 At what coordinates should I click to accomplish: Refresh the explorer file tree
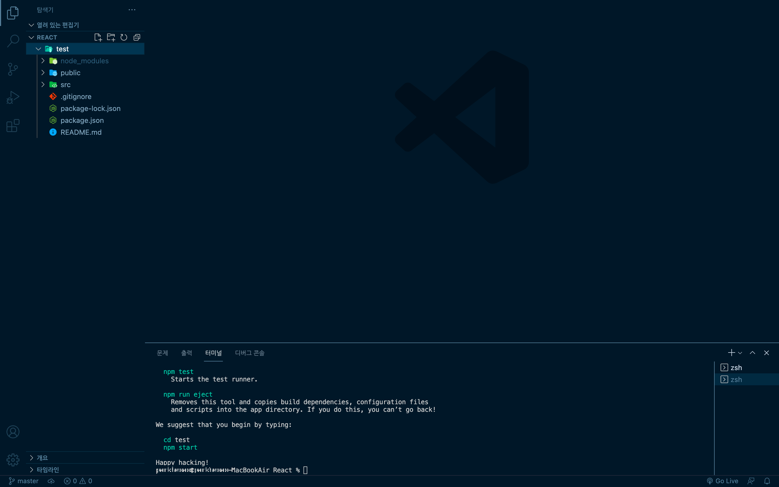click(124, 37)
